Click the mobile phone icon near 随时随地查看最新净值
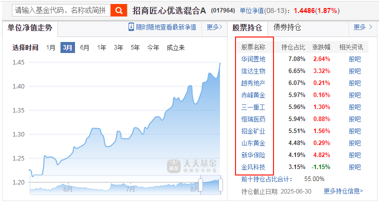 coord(131,27)
